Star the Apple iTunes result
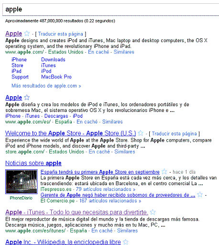Screen dimensions: 219x245 [x=153, y=212]
